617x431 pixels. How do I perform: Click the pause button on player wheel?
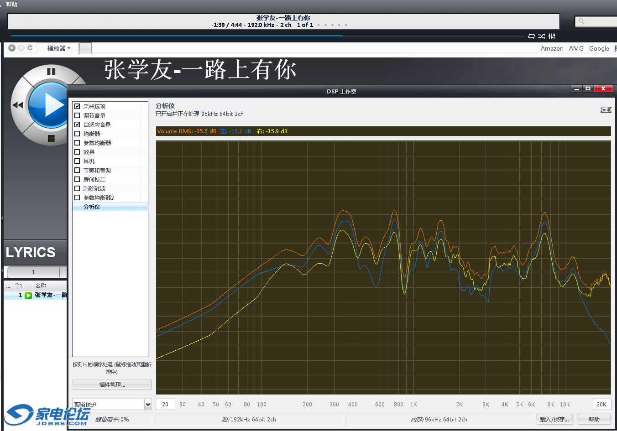[51, 72]
